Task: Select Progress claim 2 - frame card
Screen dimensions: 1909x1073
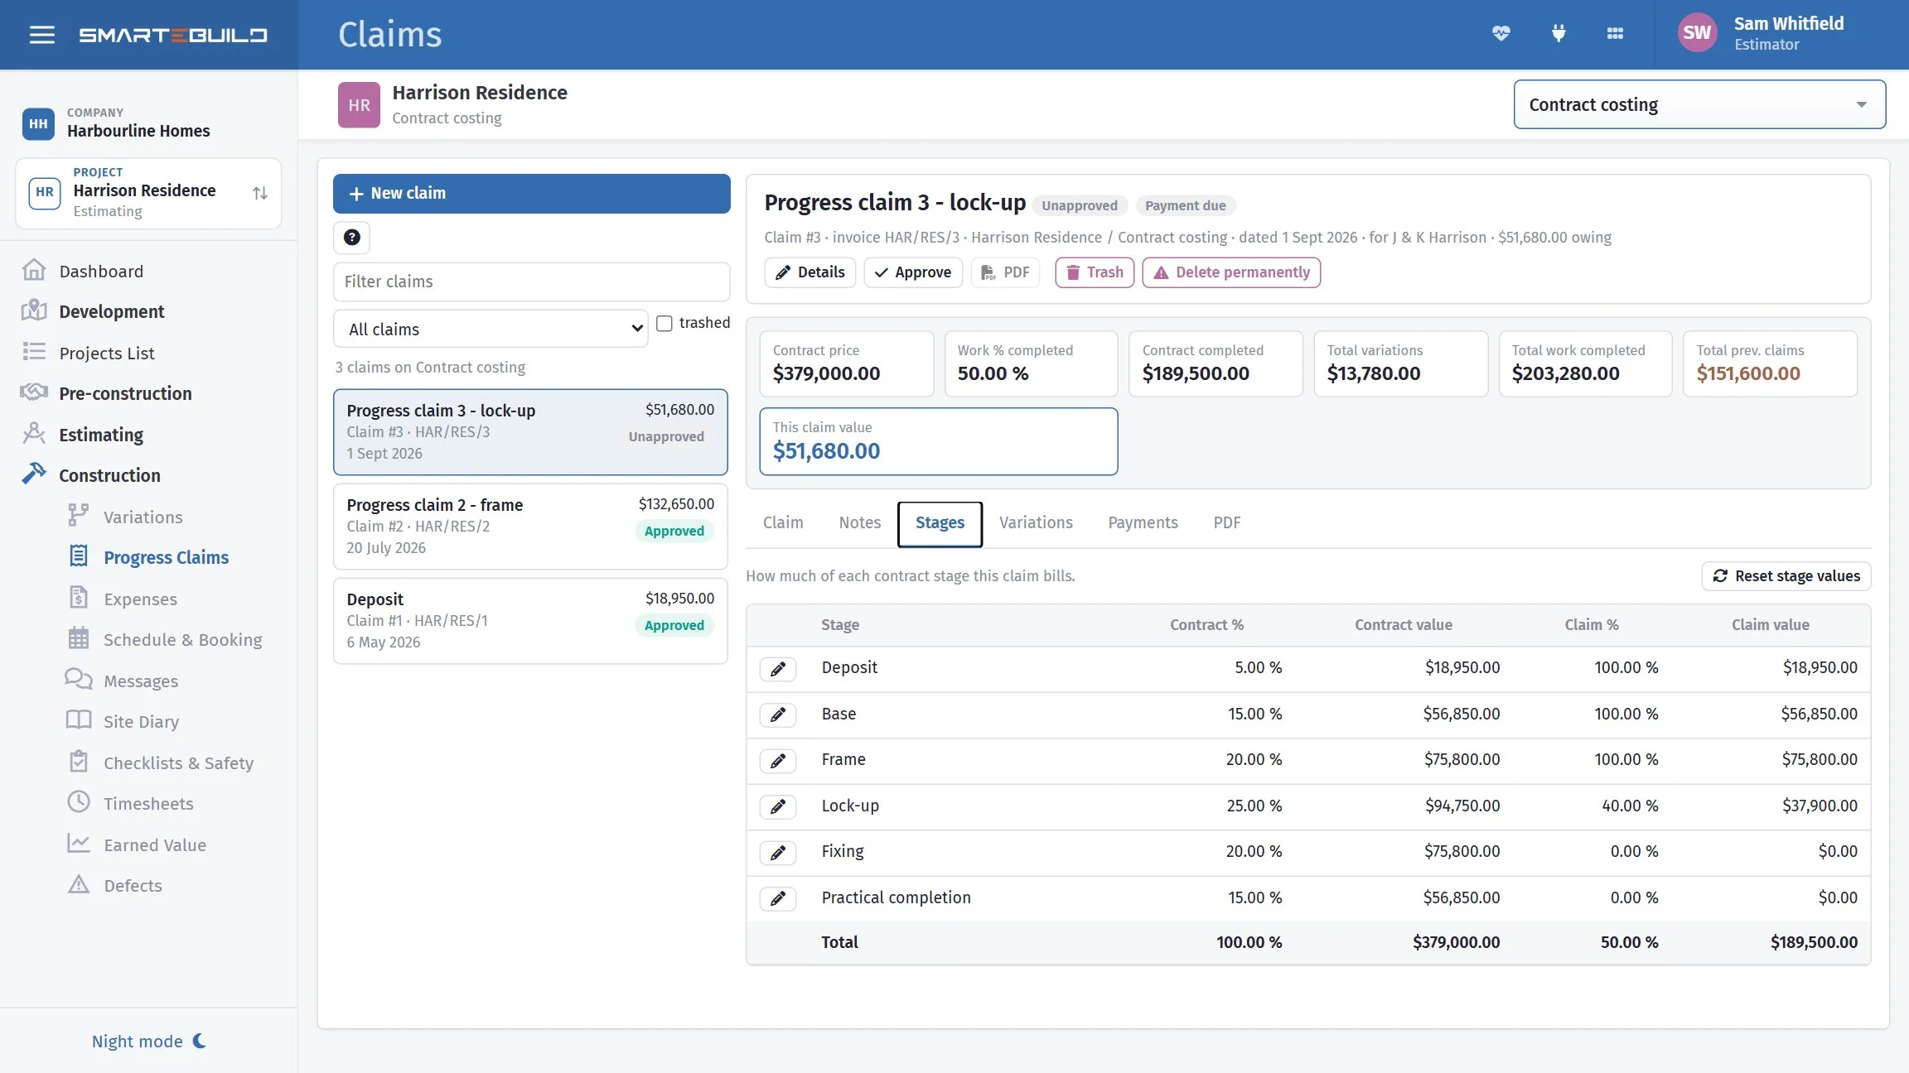Action: 530,526
